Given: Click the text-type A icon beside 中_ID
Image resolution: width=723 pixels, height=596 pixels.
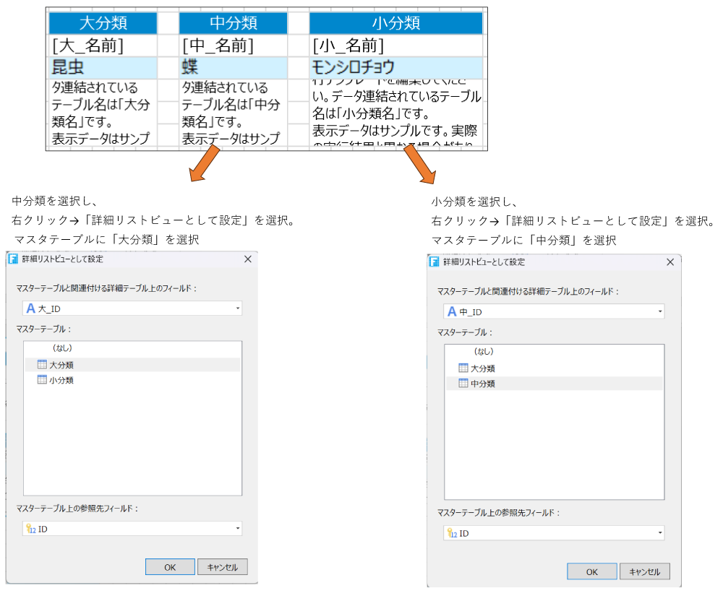Looking at the screenshot, I should tap(452, 311).
